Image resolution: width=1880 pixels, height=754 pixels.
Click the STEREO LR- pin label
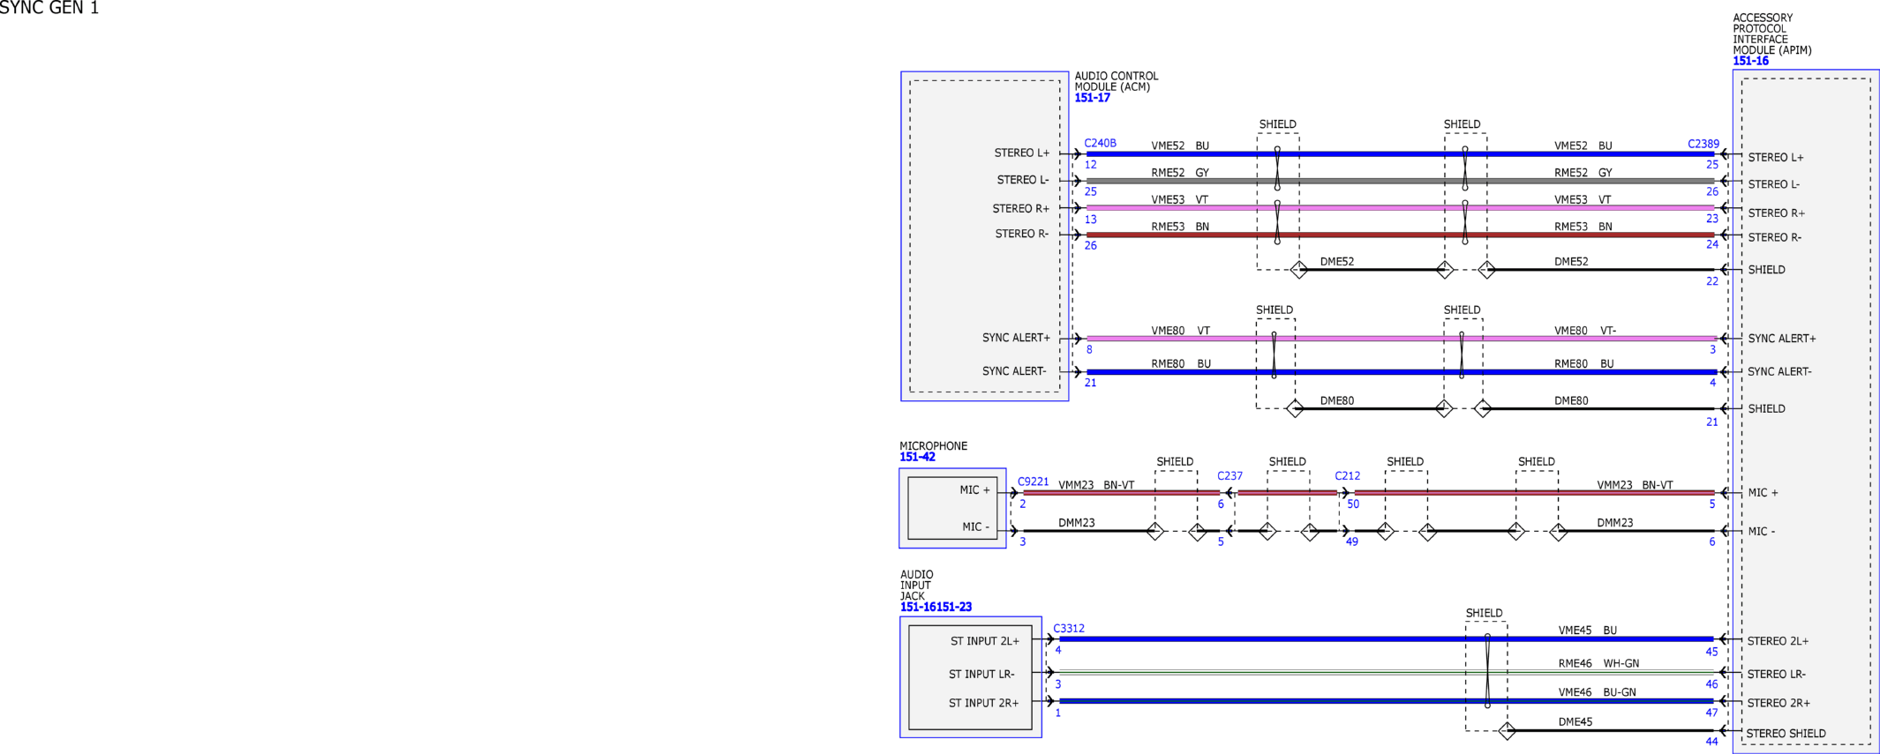point(1776,674)
